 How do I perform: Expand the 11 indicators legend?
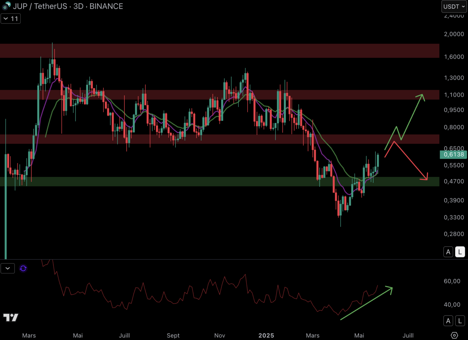(x=11, y=19)
